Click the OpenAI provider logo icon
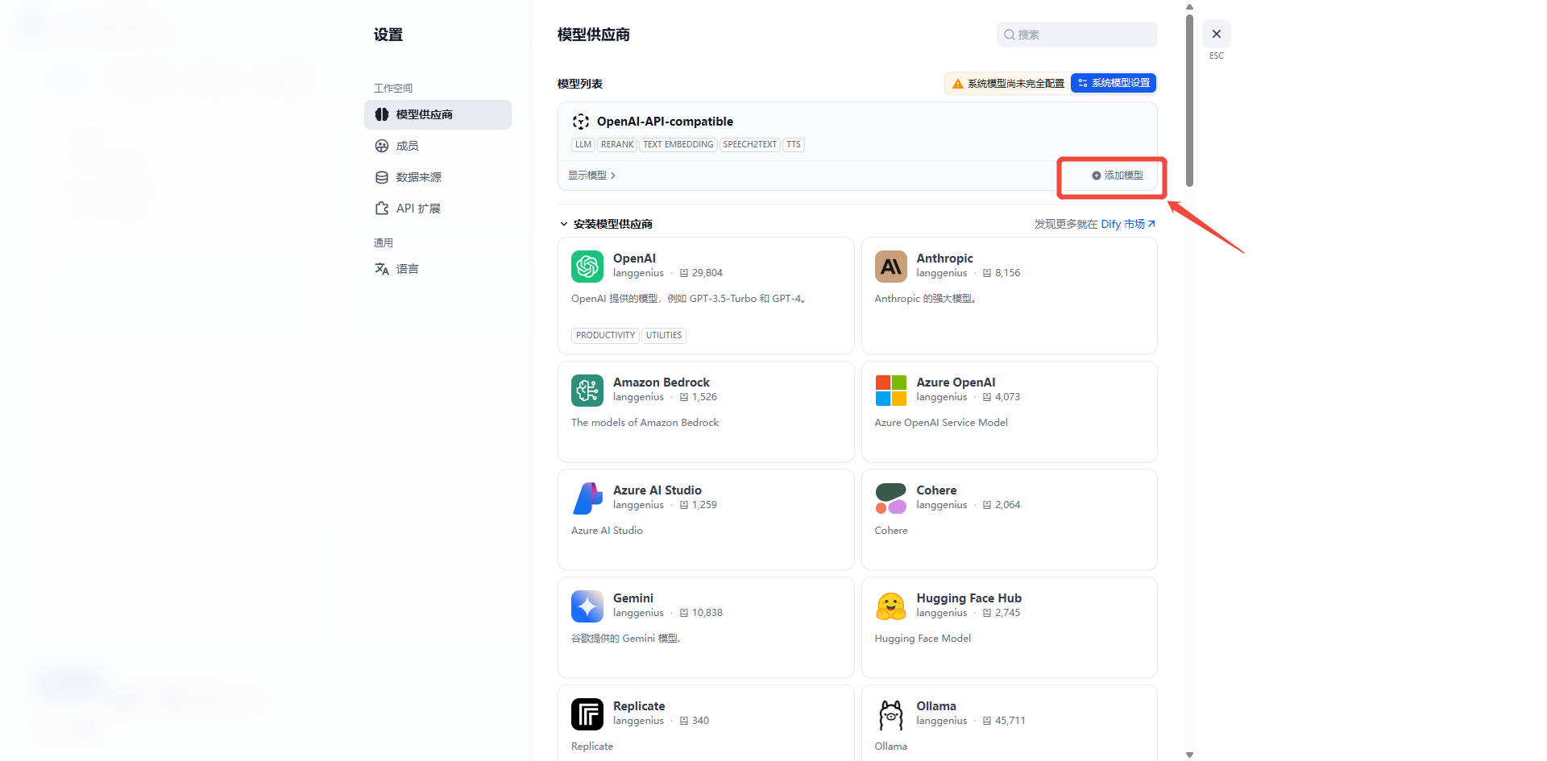1547x761 pixels. click(587, 267)
